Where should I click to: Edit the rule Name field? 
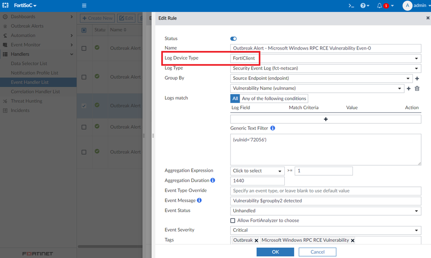coord(326,48)
